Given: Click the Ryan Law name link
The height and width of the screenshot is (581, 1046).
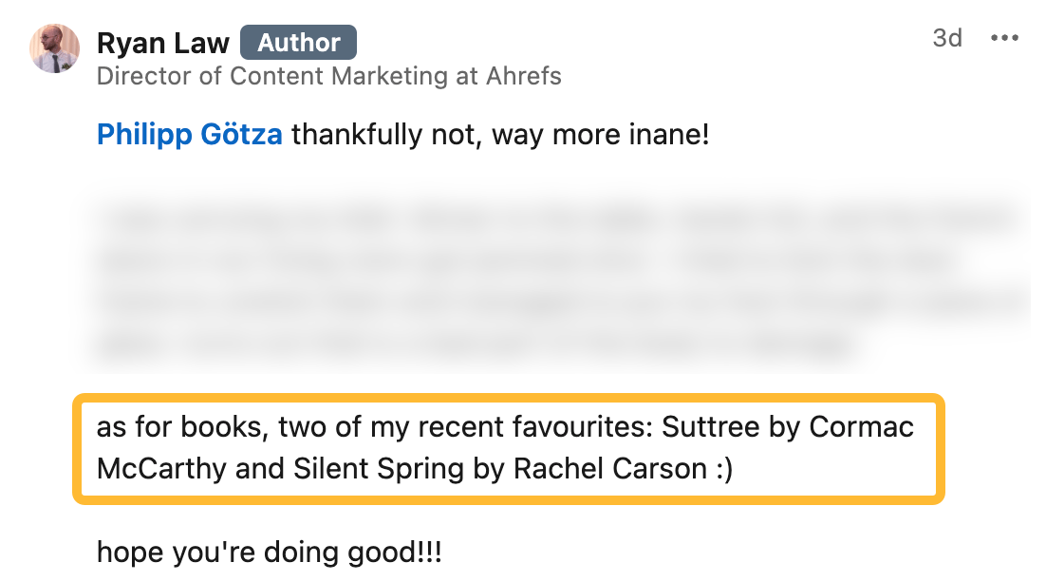Looking at the screenshot, I should pyautogui.click(x=161, y=42).
